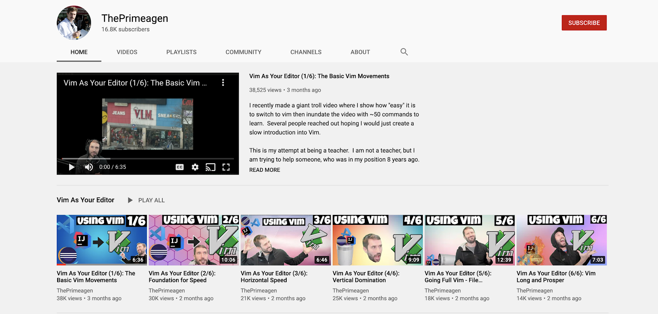This screenshot has height=314, width=658.
Task: Open the three-dot menu on video player
Action: 223,83
